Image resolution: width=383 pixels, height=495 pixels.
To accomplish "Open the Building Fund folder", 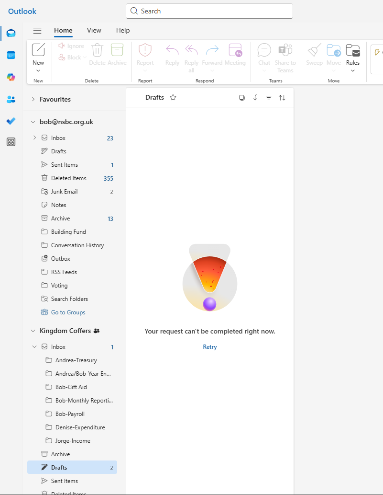I will coord(72,232).
